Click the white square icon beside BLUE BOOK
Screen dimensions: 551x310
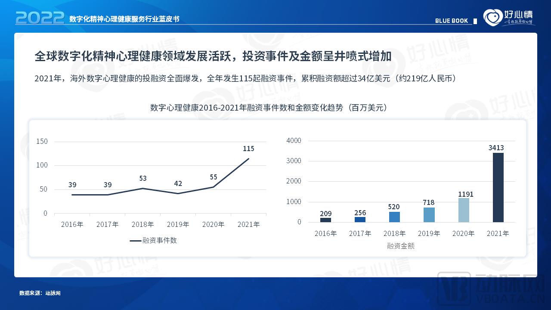click(476, 20)
